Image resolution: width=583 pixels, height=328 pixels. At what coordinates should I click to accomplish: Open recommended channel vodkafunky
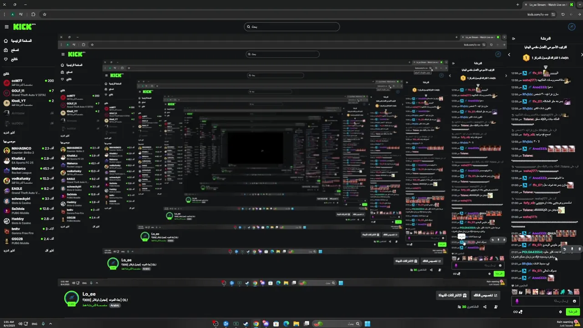28,180
